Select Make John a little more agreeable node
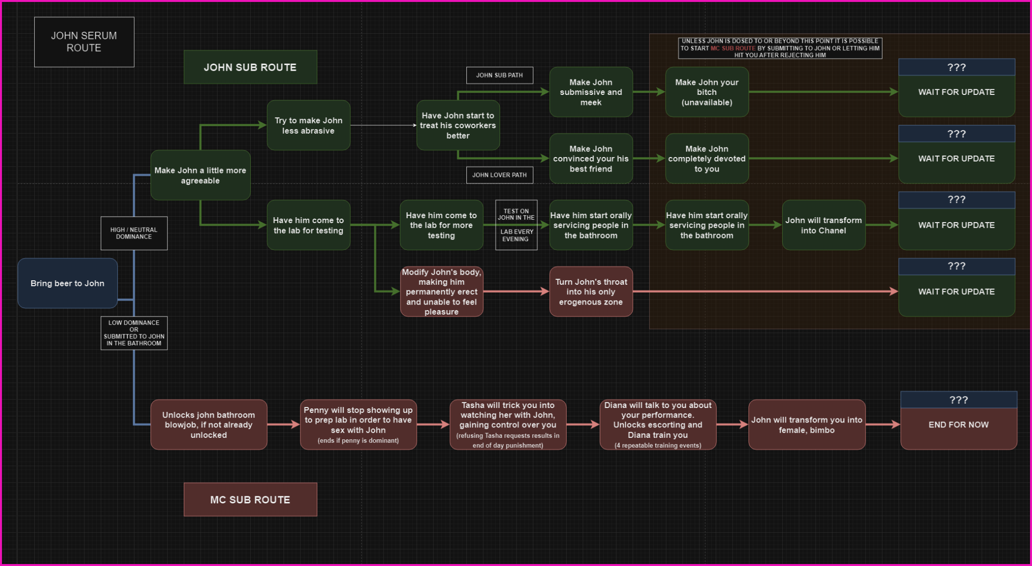The image size is (1032, 566). (200, 175)
